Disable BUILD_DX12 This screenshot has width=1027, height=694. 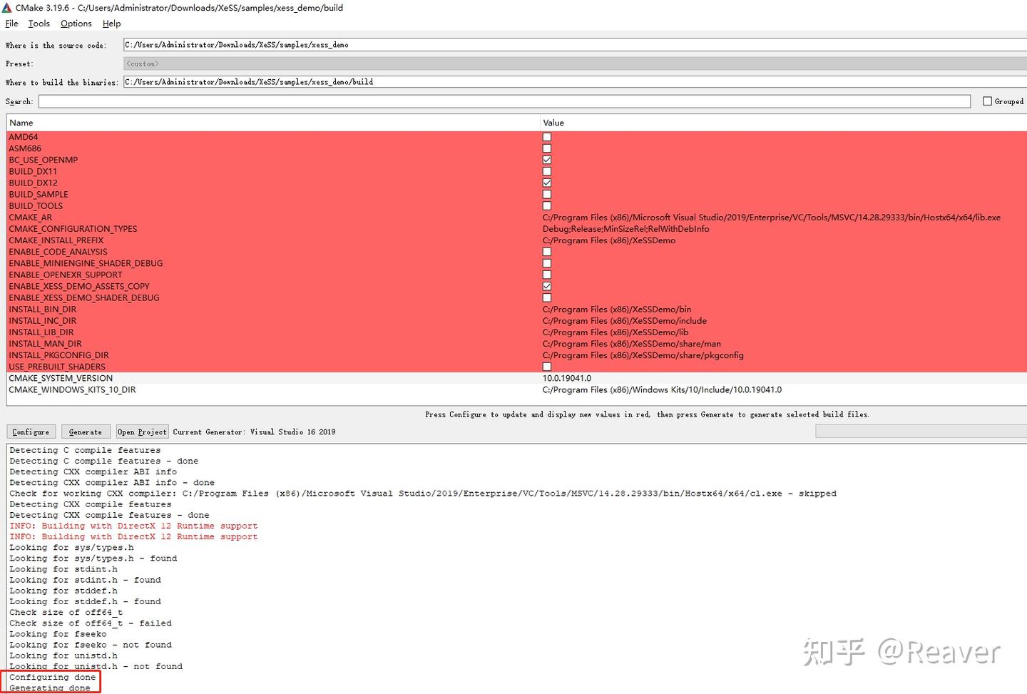pyautogui.click(x=546, y=183)
